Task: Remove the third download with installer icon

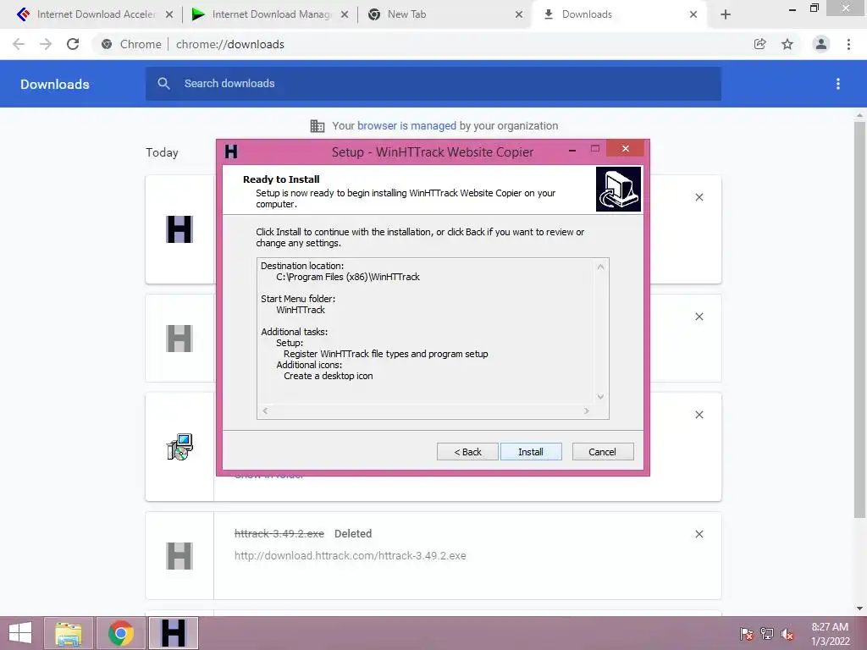Action: (x=699, y=415)
